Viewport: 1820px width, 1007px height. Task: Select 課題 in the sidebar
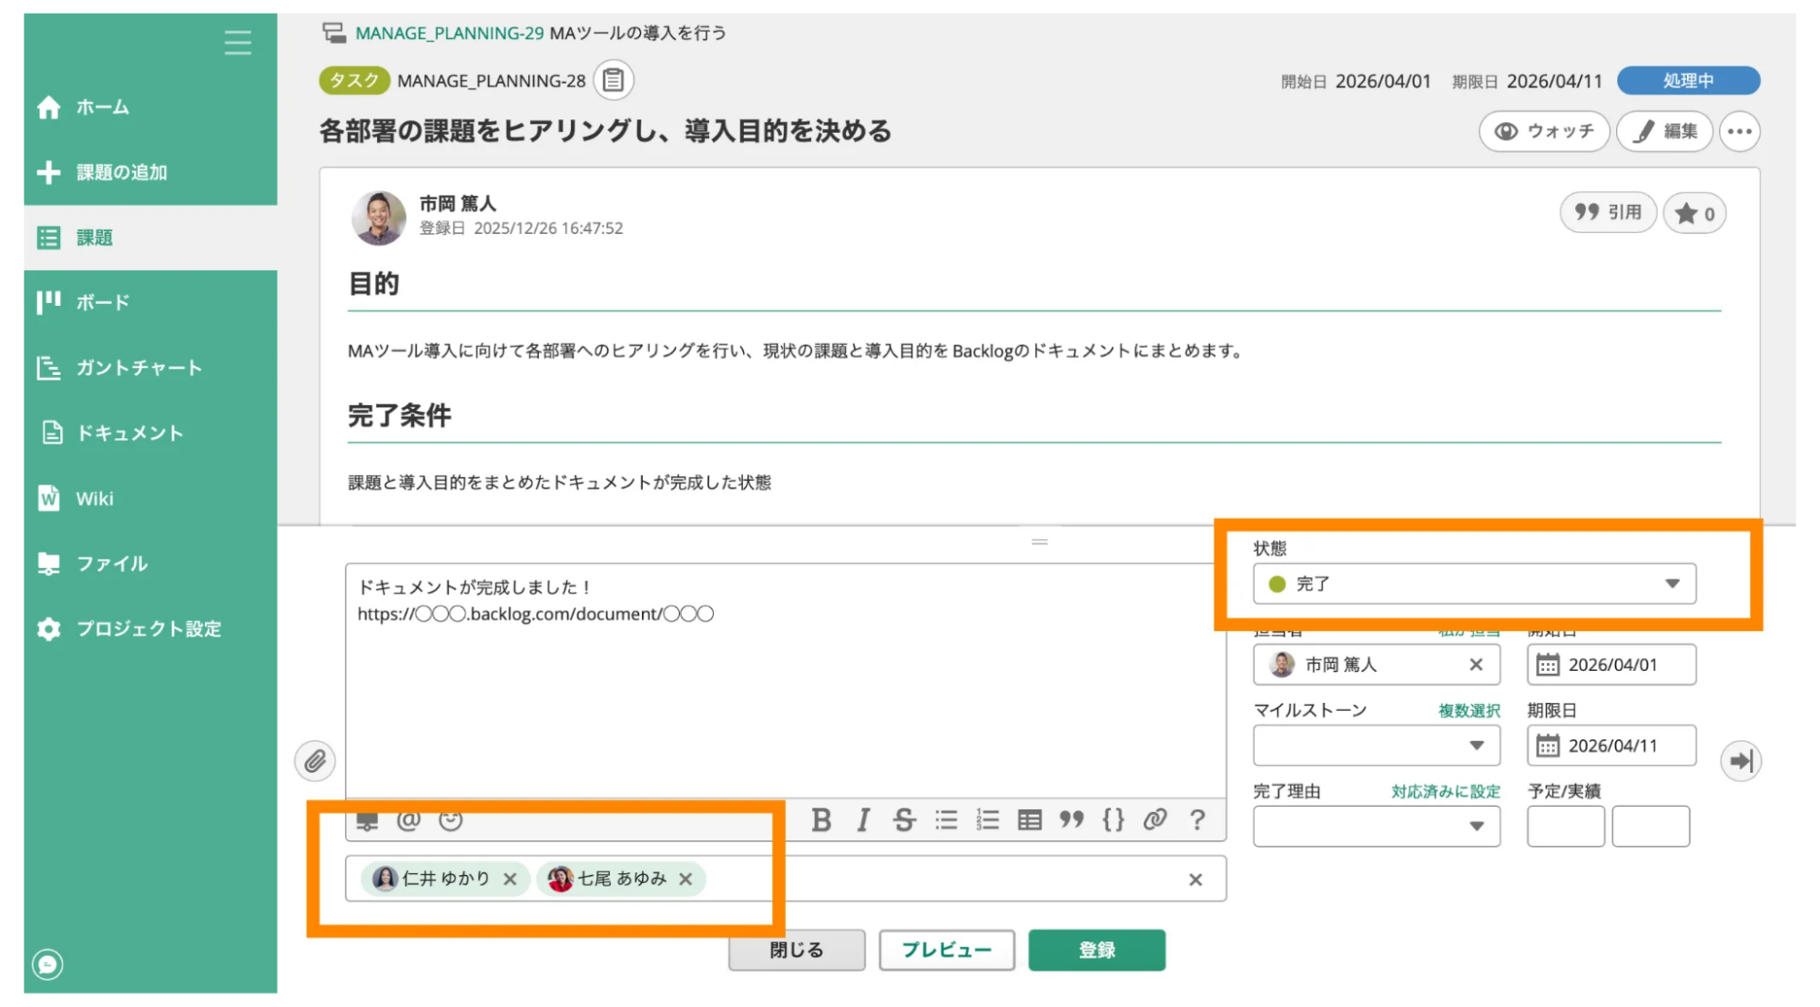click(x=150, y=238)
